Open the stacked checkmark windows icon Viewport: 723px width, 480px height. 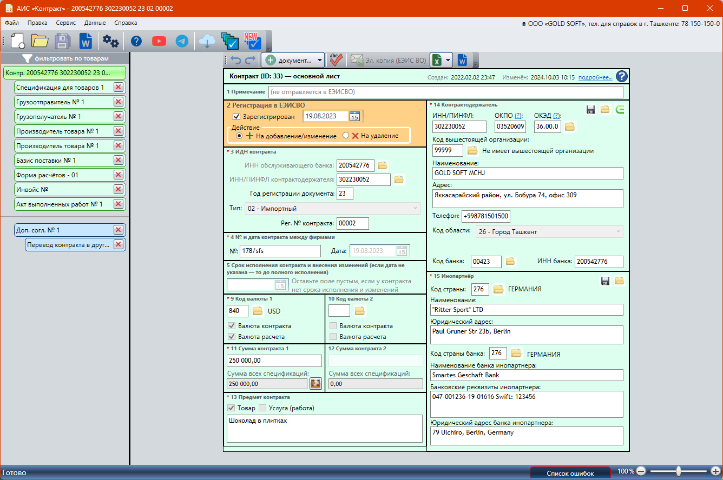point(230,41)
